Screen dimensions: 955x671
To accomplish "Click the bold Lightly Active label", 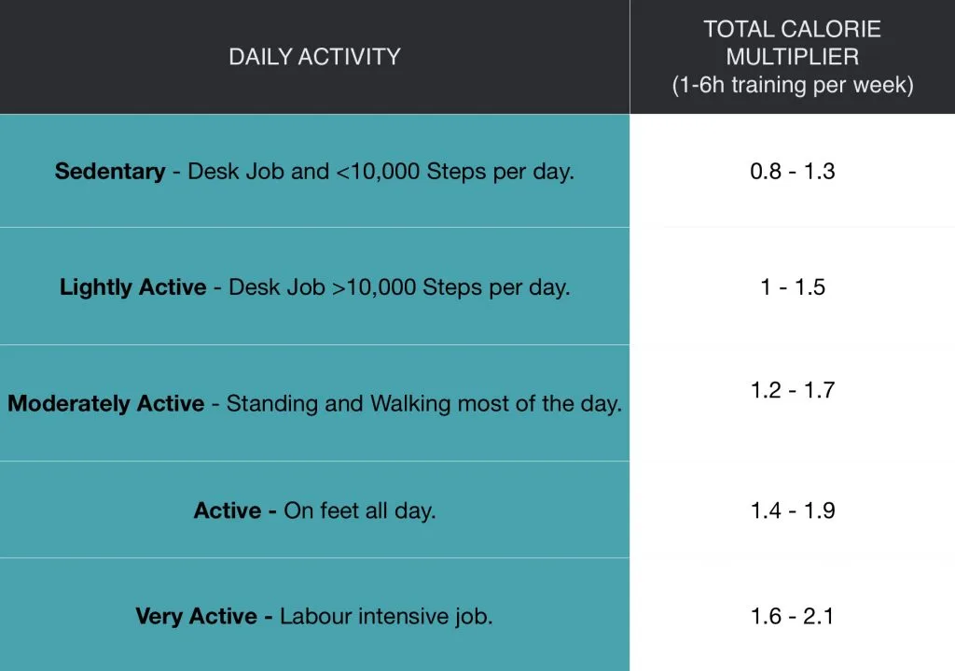I will pyautogui.click(x=132, y=287).
